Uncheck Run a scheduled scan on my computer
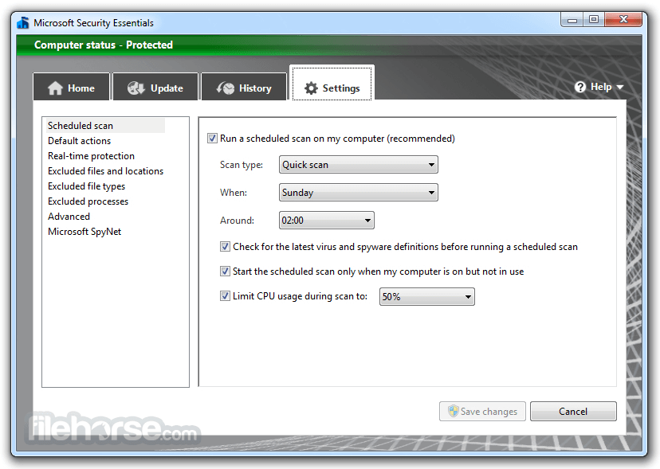660x469 pixels. pos(212,139)
